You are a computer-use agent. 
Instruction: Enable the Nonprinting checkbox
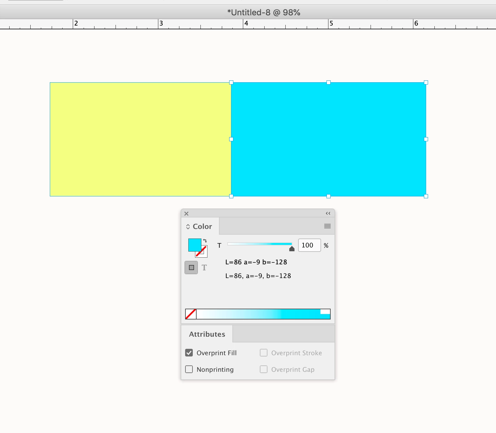pos(189,369)
